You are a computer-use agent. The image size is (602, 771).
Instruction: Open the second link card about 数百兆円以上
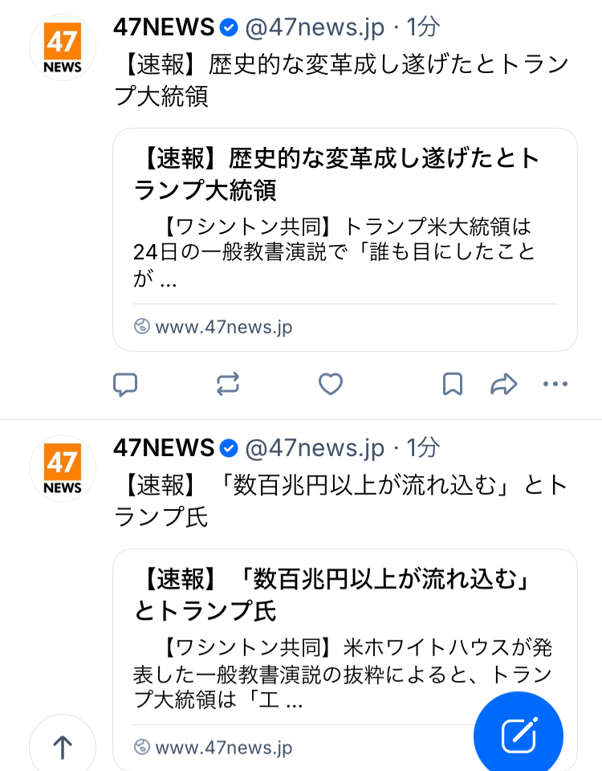(345, 660)
